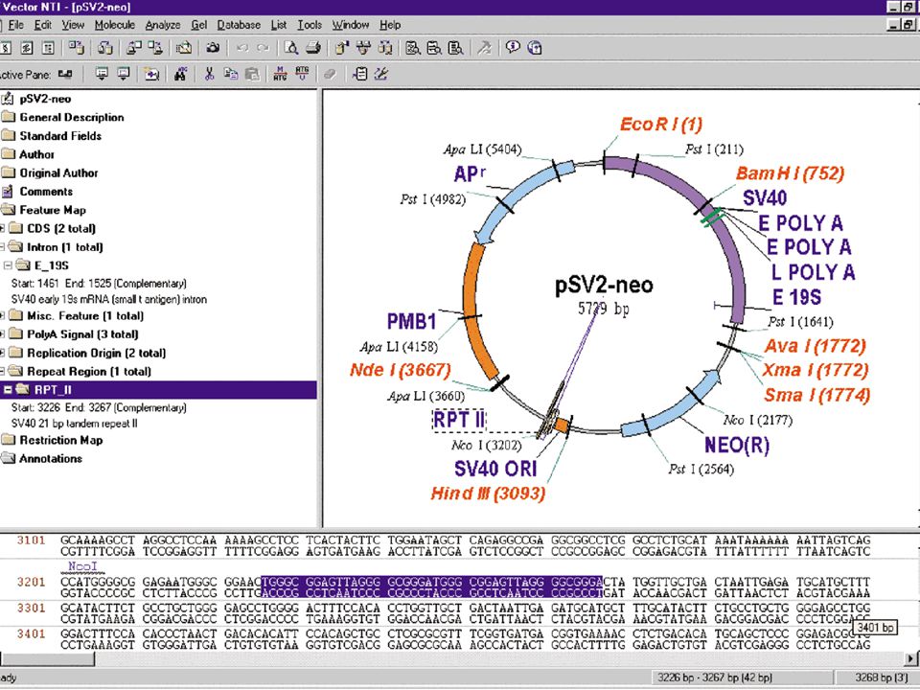The width and height of the screenshot is (920, 690).
Task: Click 'Start: 1461 End: 1525 (Complementary)' text
Action: [x=99, y=284]
